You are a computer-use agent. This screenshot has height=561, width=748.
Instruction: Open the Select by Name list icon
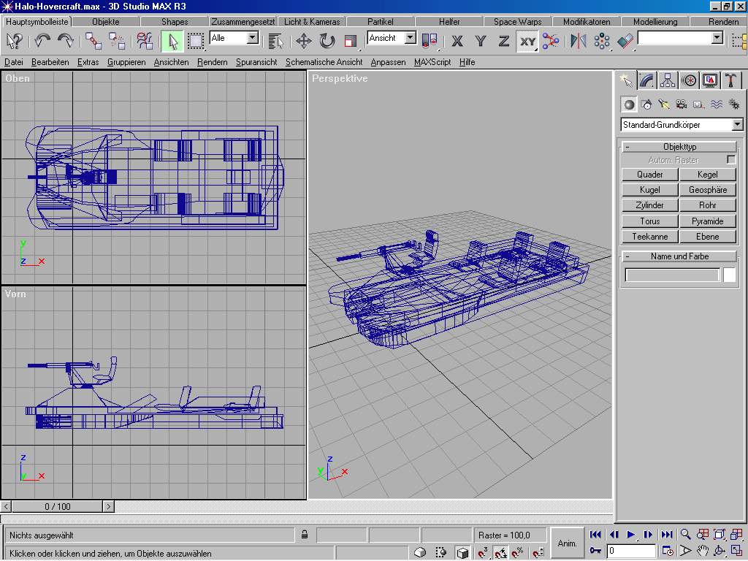click(x=275, y=41)
